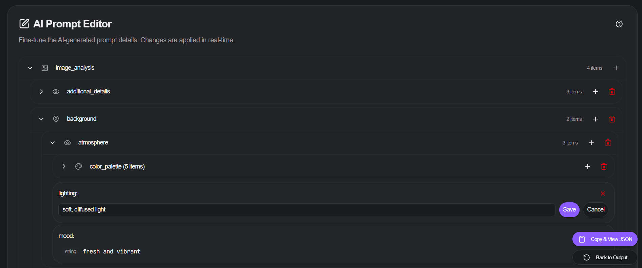Add item to image_analysis with plus icon
The width and height of the screenshot is (642, 268).
616,68
